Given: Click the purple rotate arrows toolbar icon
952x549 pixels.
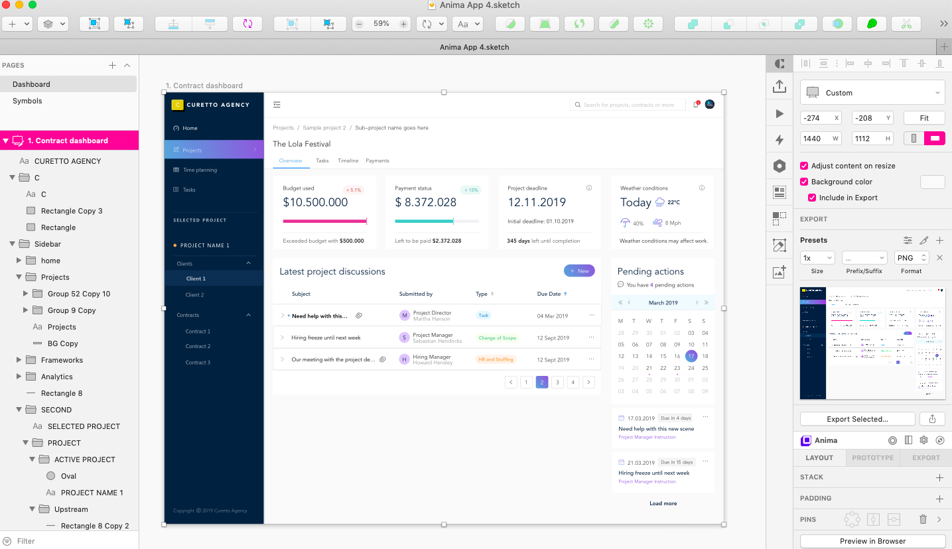Looking at the screenshot, I should 247,23.
